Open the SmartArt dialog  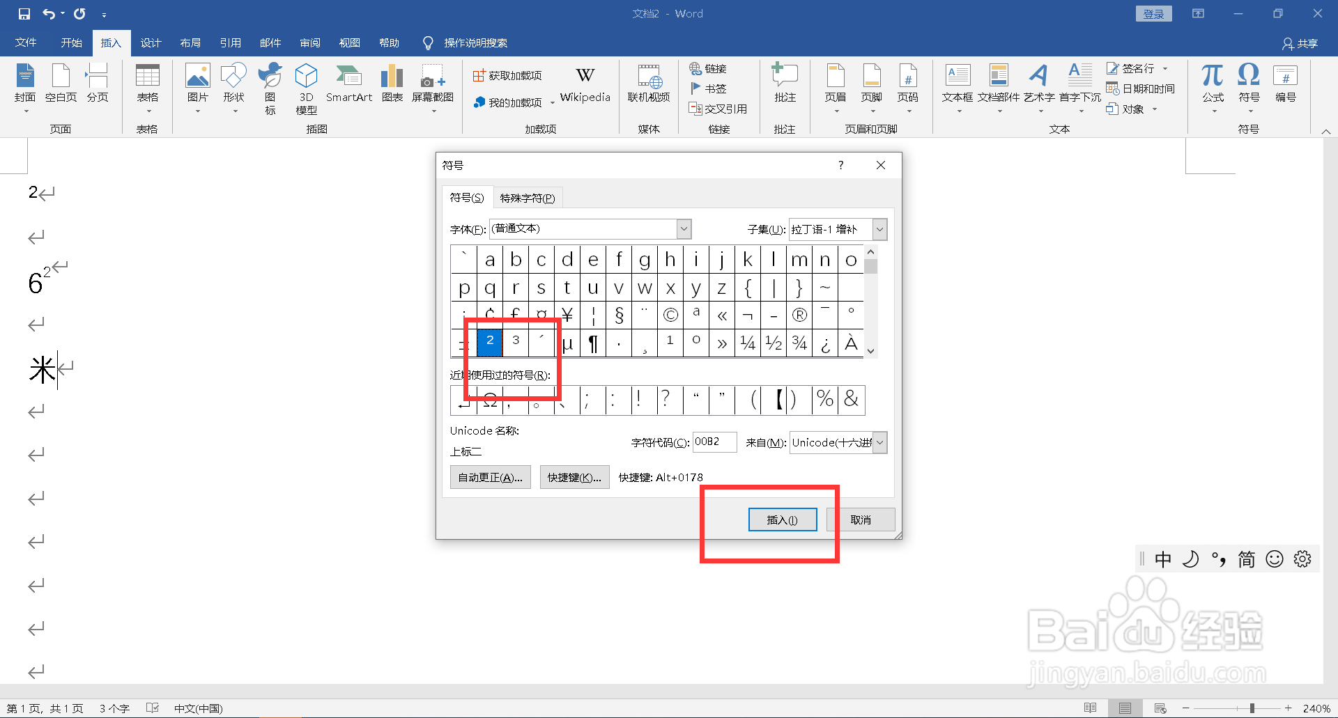tap(349, 84)
